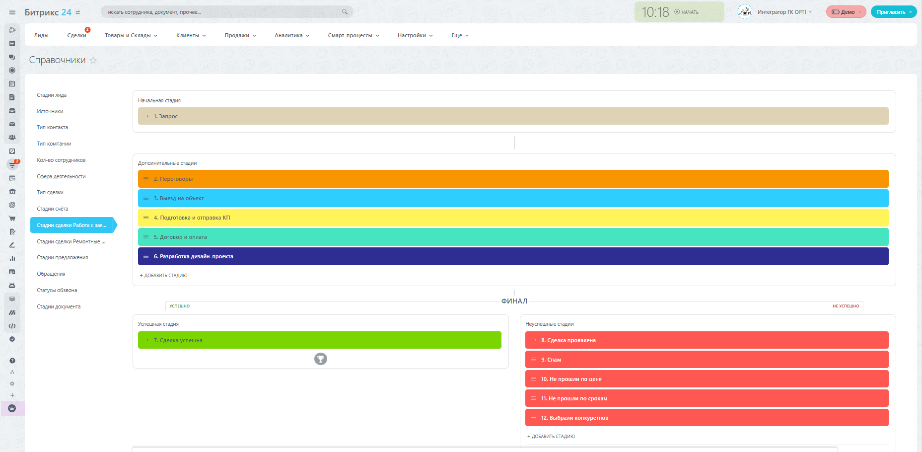Open the Аналитика dropdown menu
Screen dimensions: 922x452
(292, 36)
